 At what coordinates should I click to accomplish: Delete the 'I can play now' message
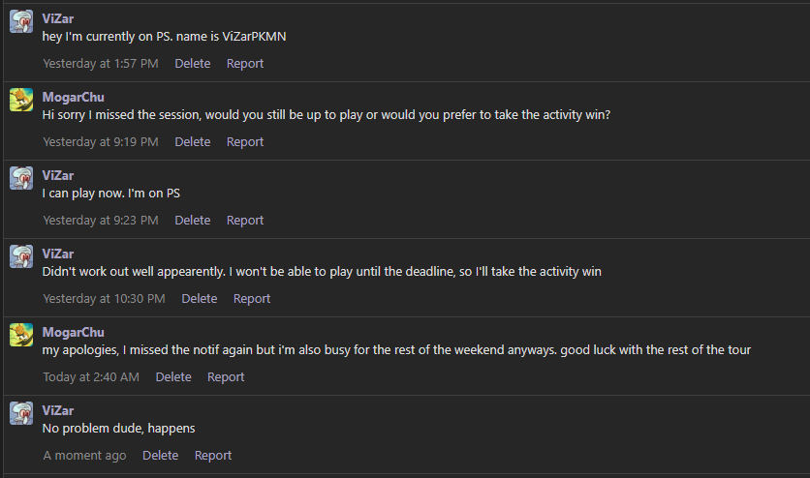pos(193,221)
